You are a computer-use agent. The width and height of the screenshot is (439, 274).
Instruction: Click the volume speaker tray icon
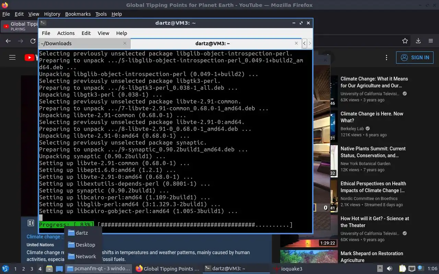390,269
